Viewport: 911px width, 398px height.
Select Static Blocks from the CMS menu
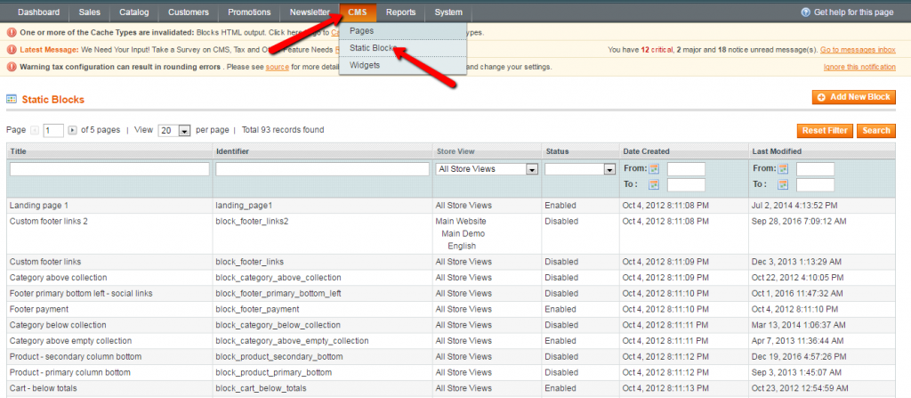click(372, 48)
